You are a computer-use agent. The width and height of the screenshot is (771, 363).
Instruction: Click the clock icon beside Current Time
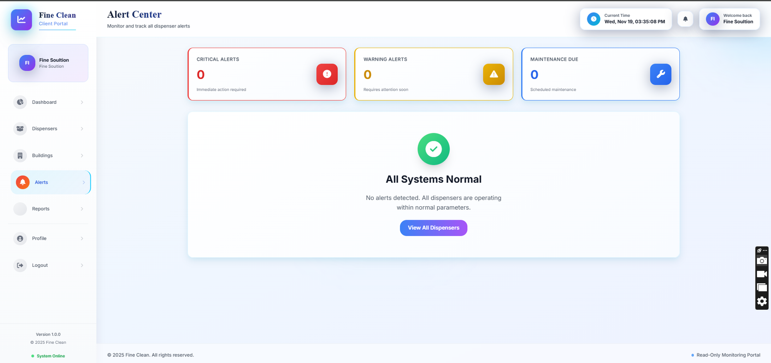point(593,19)
